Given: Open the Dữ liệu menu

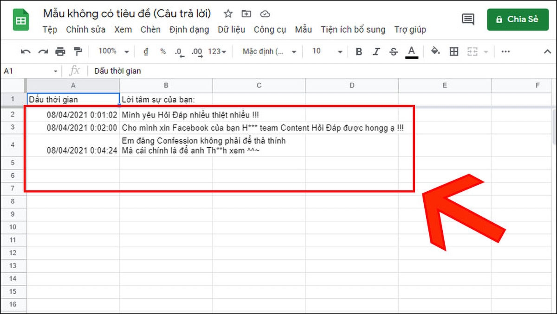Looking at the screenshot, I should (231, 29).
